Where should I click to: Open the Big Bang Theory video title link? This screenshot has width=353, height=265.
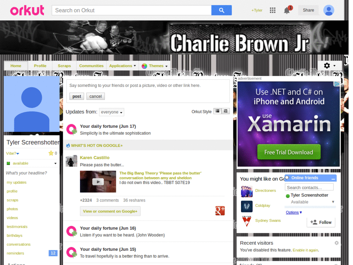[x=160, y=176]
